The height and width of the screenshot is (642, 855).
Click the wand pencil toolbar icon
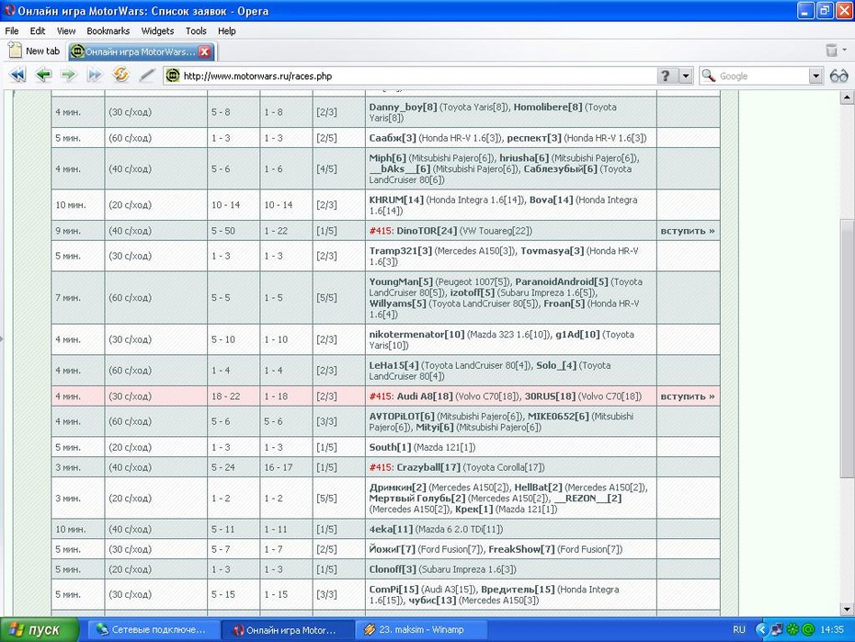pos(147,75)
